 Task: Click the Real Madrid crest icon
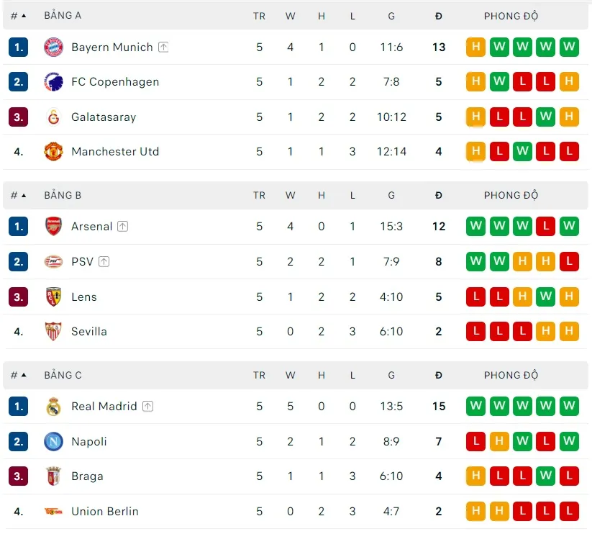pos(54,407)
